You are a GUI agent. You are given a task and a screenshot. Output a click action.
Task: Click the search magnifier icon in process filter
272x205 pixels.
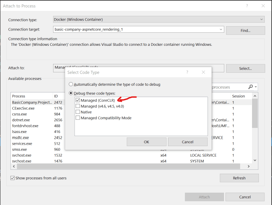point(250,87)
